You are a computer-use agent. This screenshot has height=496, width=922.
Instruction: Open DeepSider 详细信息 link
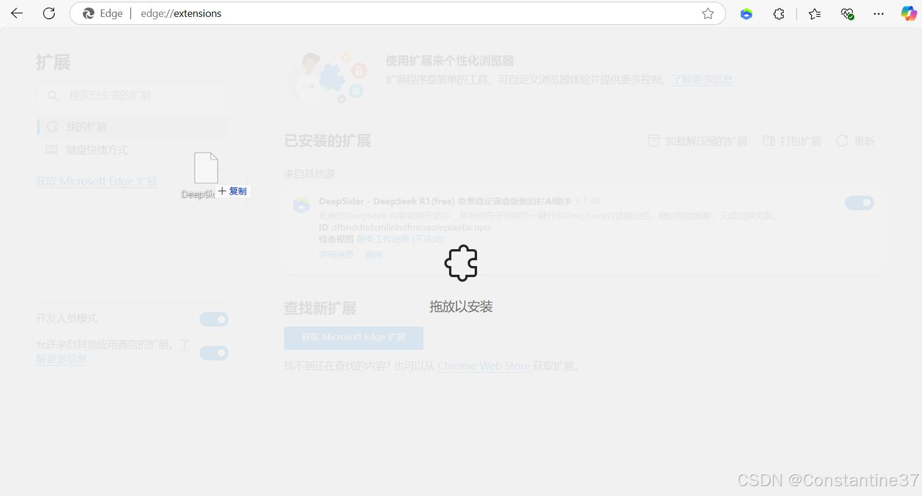pyautogui.click(x=336, y=255)
